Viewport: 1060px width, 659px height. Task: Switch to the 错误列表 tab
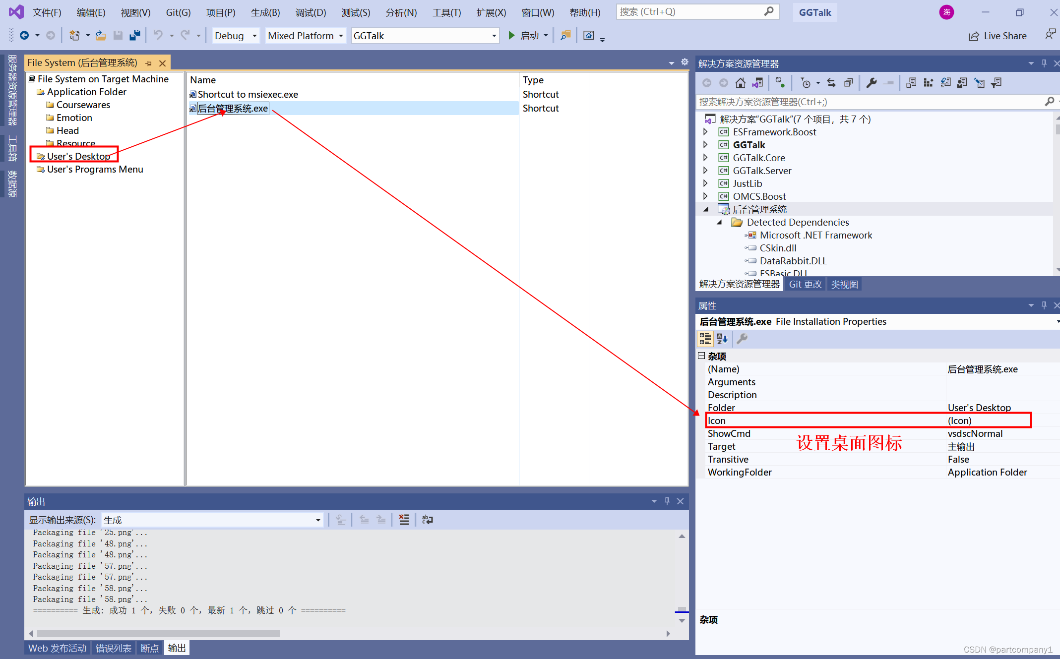tap(114, 648)
